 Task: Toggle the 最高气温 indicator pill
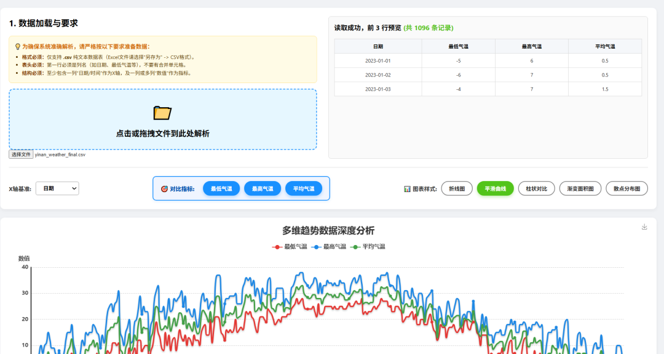pyautogui.click(x=263, y=188)
